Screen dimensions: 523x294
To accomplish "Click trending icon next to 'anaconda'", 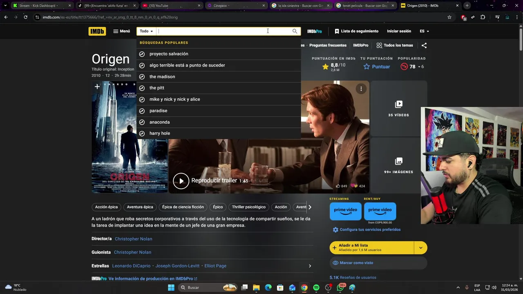I will point(142,122).
